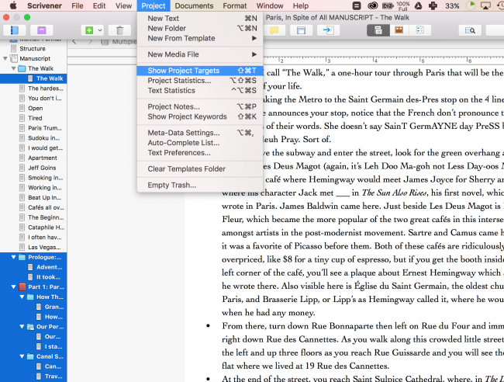The height and width of the screenshot is (382, 504).
Task: Click the search magnifier in toolbar
Action: point(470,30)
